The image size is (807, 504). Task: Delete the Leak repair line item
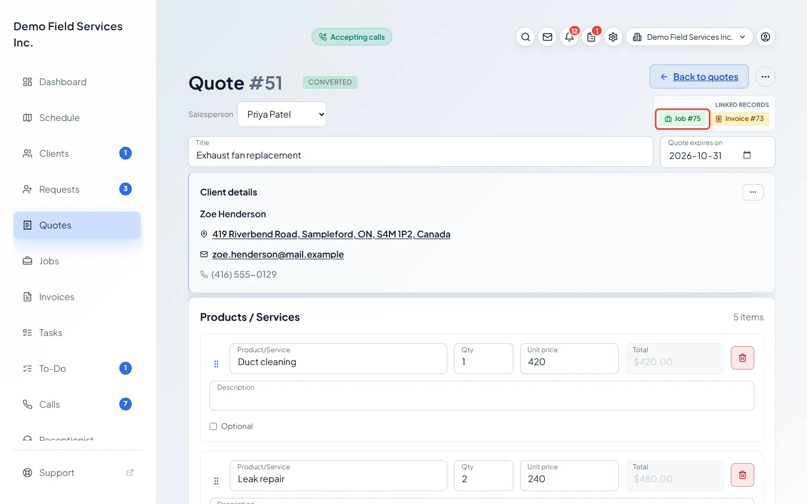coord(743,475)
